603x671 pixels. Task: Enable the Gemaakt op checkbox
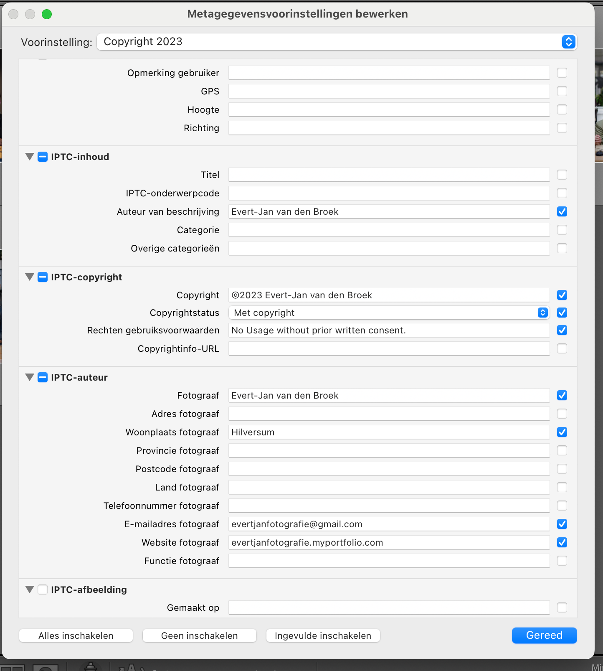(x=562, y=607)
